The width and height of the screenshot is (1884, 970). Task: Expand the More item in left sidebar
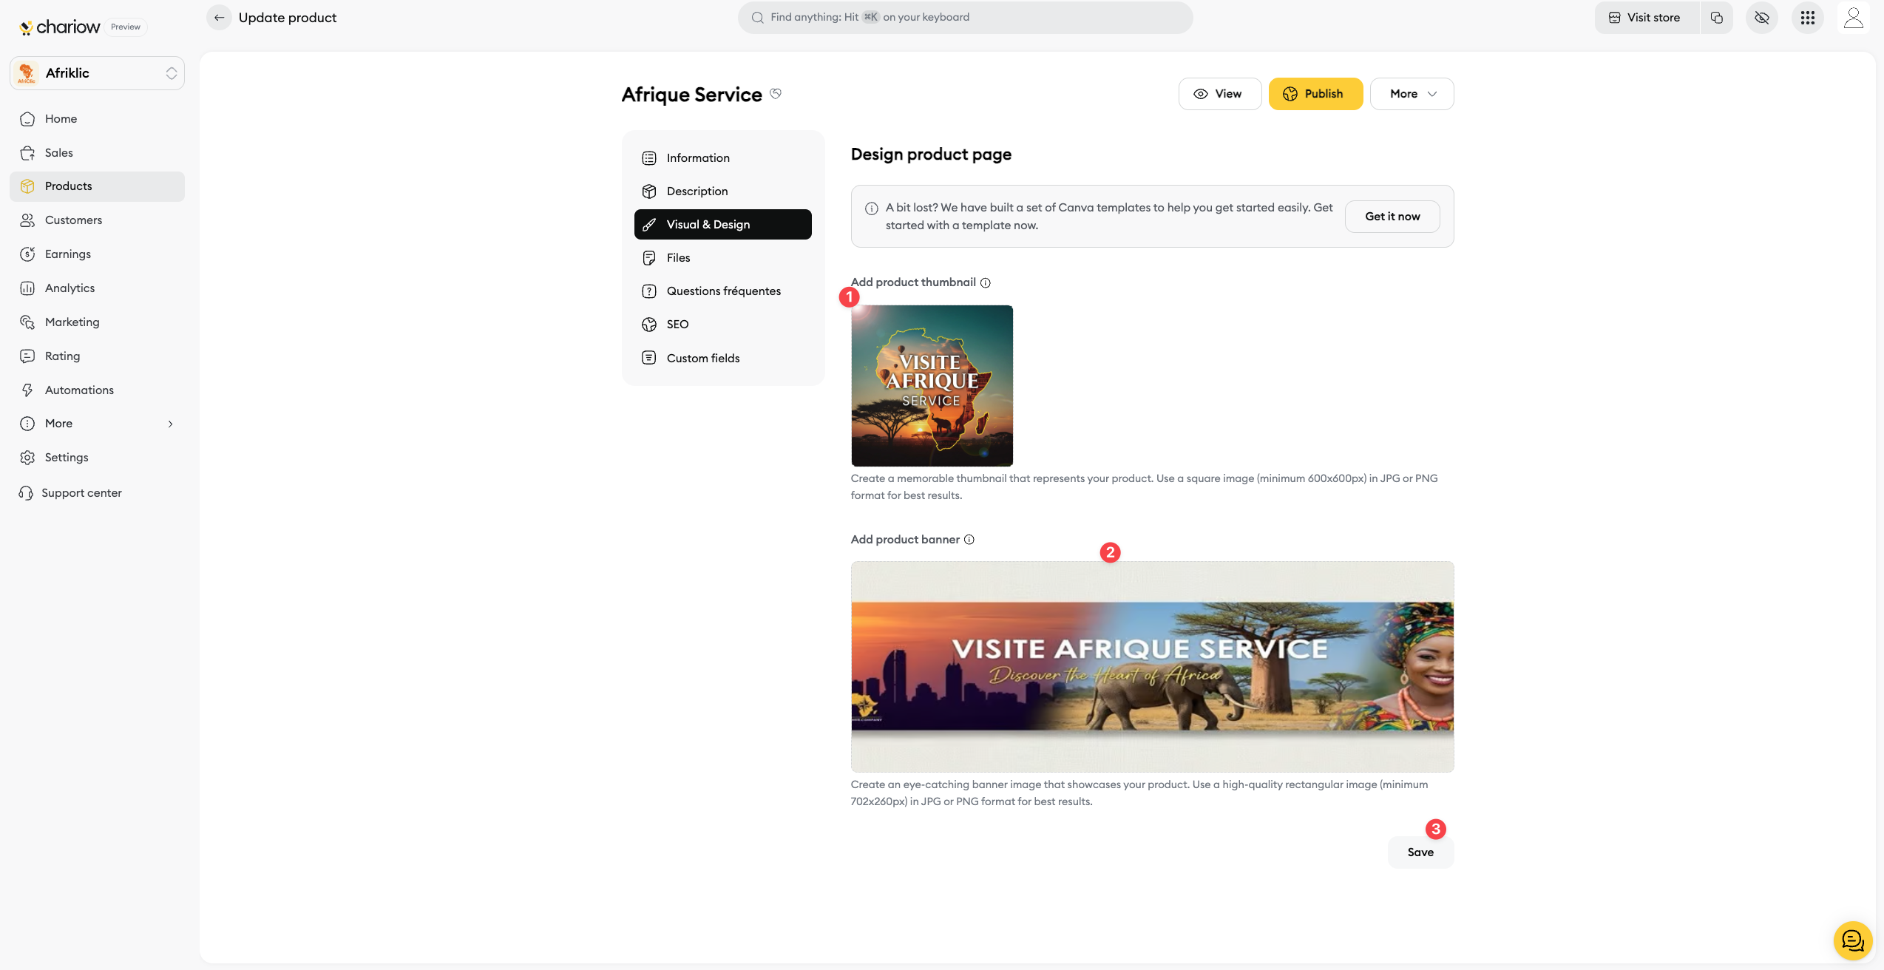pos(97,424)
